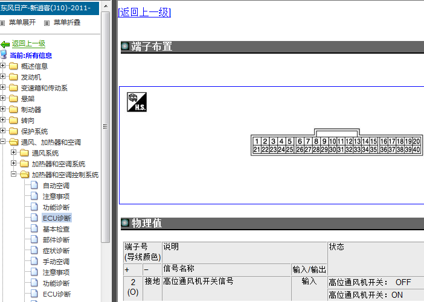Click the 接地 cell in the table
The width and height of the screenshot is (424, 302).
[x=152, y=288]
